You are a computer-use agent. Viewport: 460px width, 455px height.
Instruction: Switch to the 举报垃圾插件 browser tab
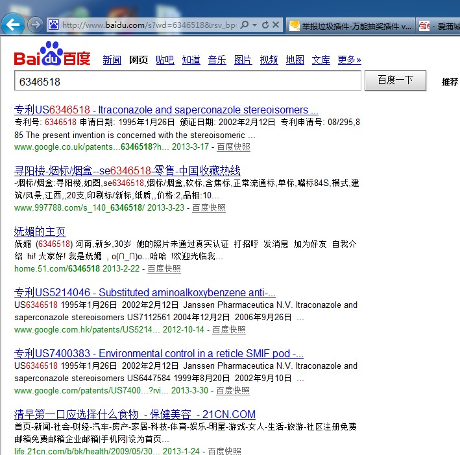point(350,26)
